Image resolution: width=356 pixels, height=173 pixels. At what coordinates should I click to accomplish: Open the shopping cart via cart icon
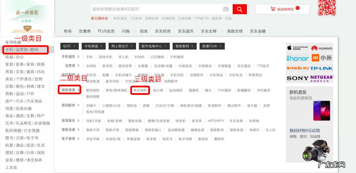[x=273, y=8]
